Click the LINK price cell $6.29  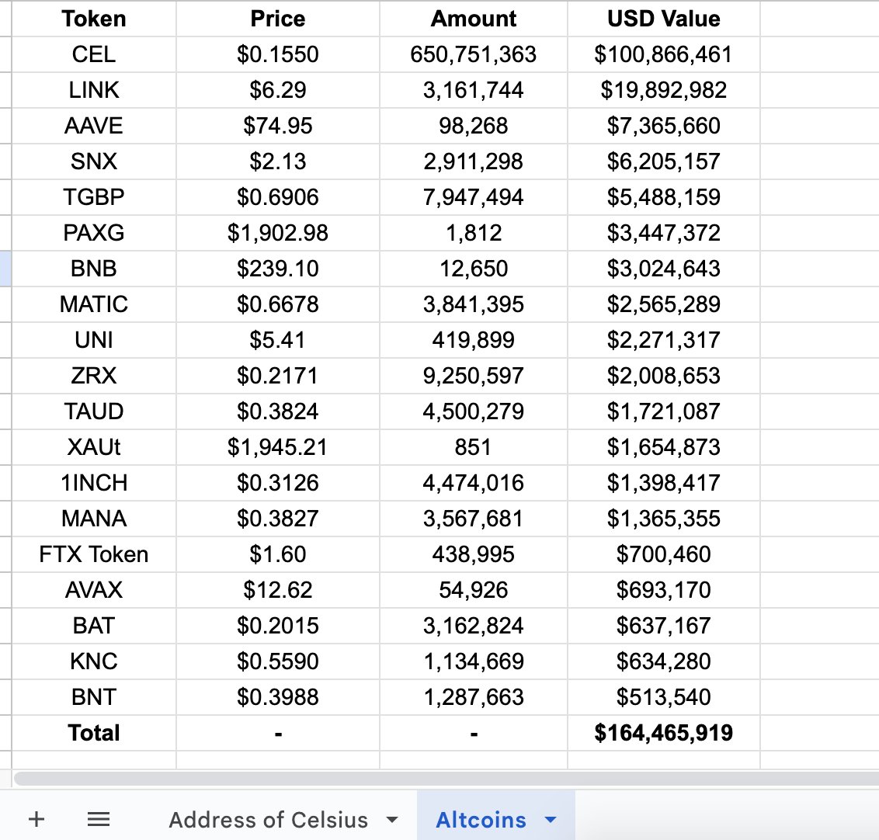tap(278, 90)
